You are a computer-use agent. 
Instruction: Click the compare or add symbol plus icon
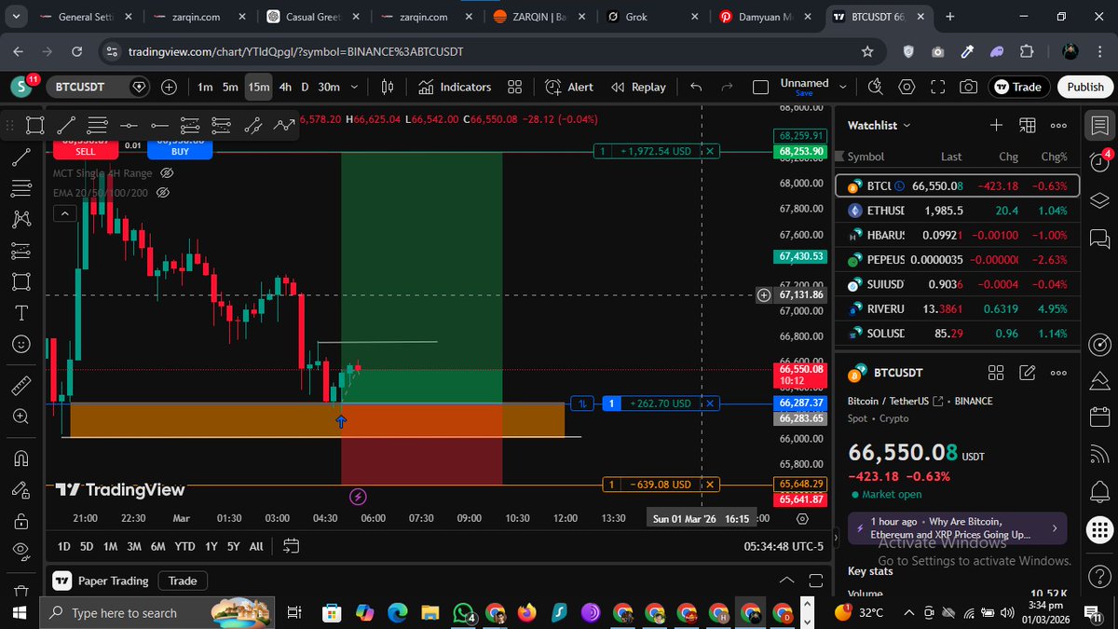(169, 87)
